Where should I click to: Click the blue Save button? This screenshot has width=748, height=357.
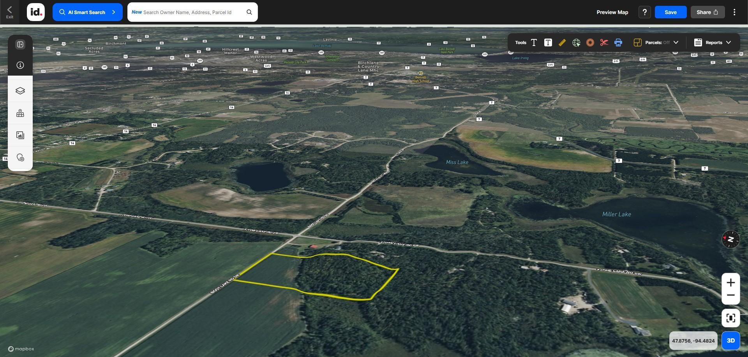(670, 12)
